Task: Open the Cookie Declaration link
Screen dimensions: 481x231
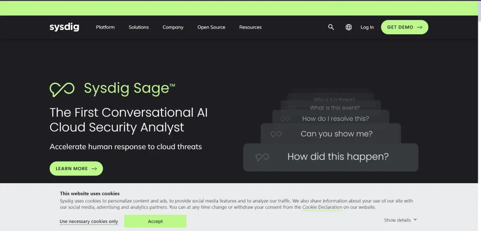Action: (322, 207)
